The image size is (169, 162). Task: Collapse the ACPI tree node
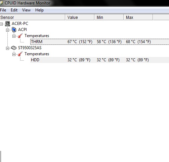7,30
